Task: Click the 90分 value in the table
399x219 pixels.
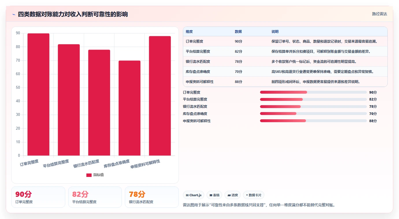Action: point(238,41)
